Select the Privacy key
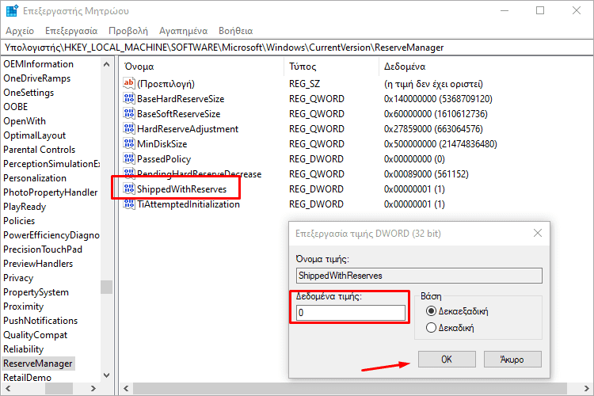Viewport: 594px width, 396px height. pyautogui.click(x=18, y=278)
